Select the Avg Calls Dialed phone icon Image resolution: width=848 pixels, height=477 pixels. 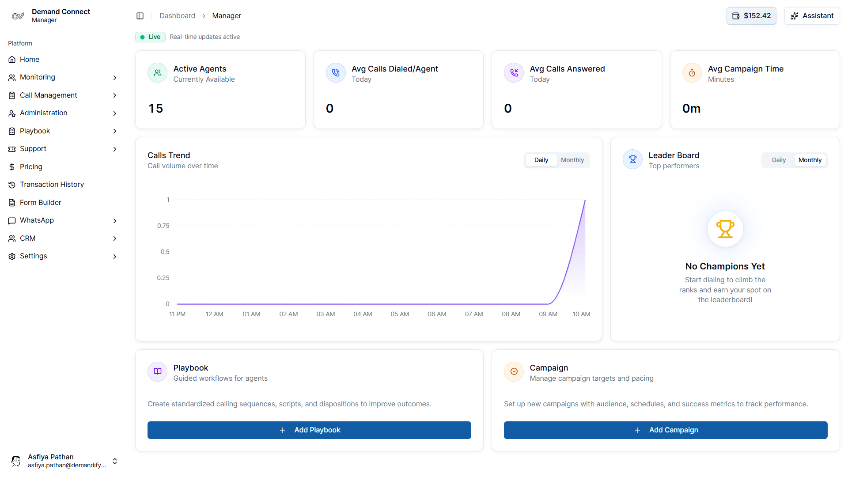(336, 72)
